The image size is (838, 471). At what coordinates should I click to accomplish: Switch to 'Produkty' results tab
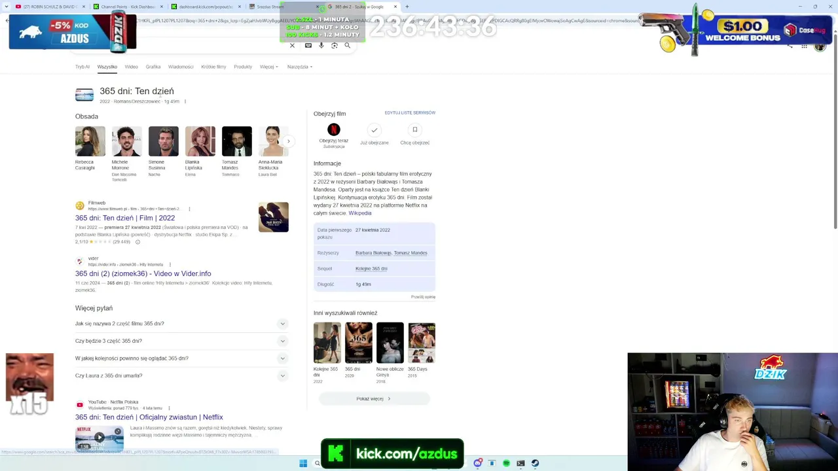click(x=243, y=67)
